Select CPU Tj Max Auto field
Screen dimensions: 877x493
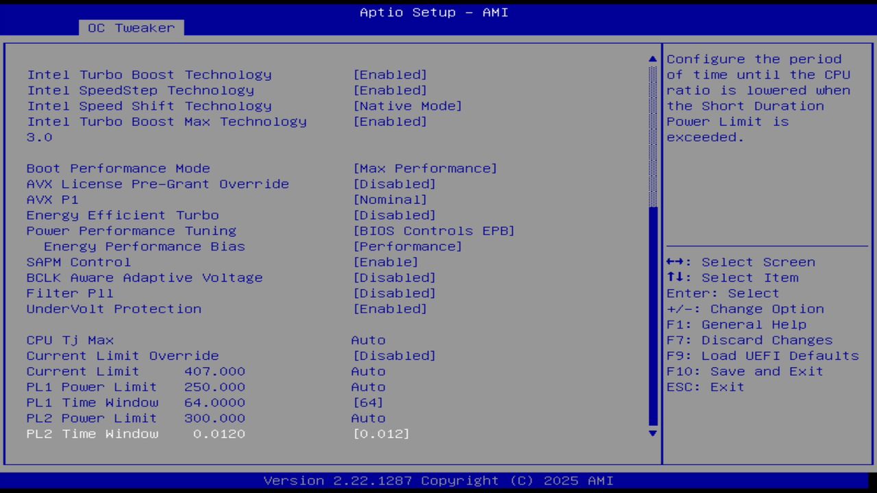pyautogui.click(x=369, y=340)
